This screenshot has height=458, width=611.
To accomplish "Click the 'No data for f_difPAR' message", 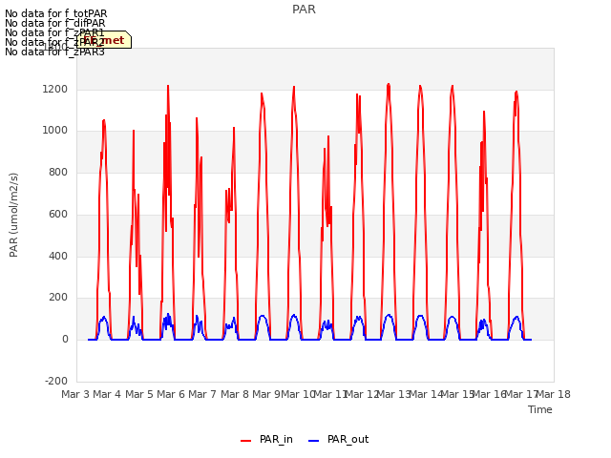I will click(x=55, y=23).
